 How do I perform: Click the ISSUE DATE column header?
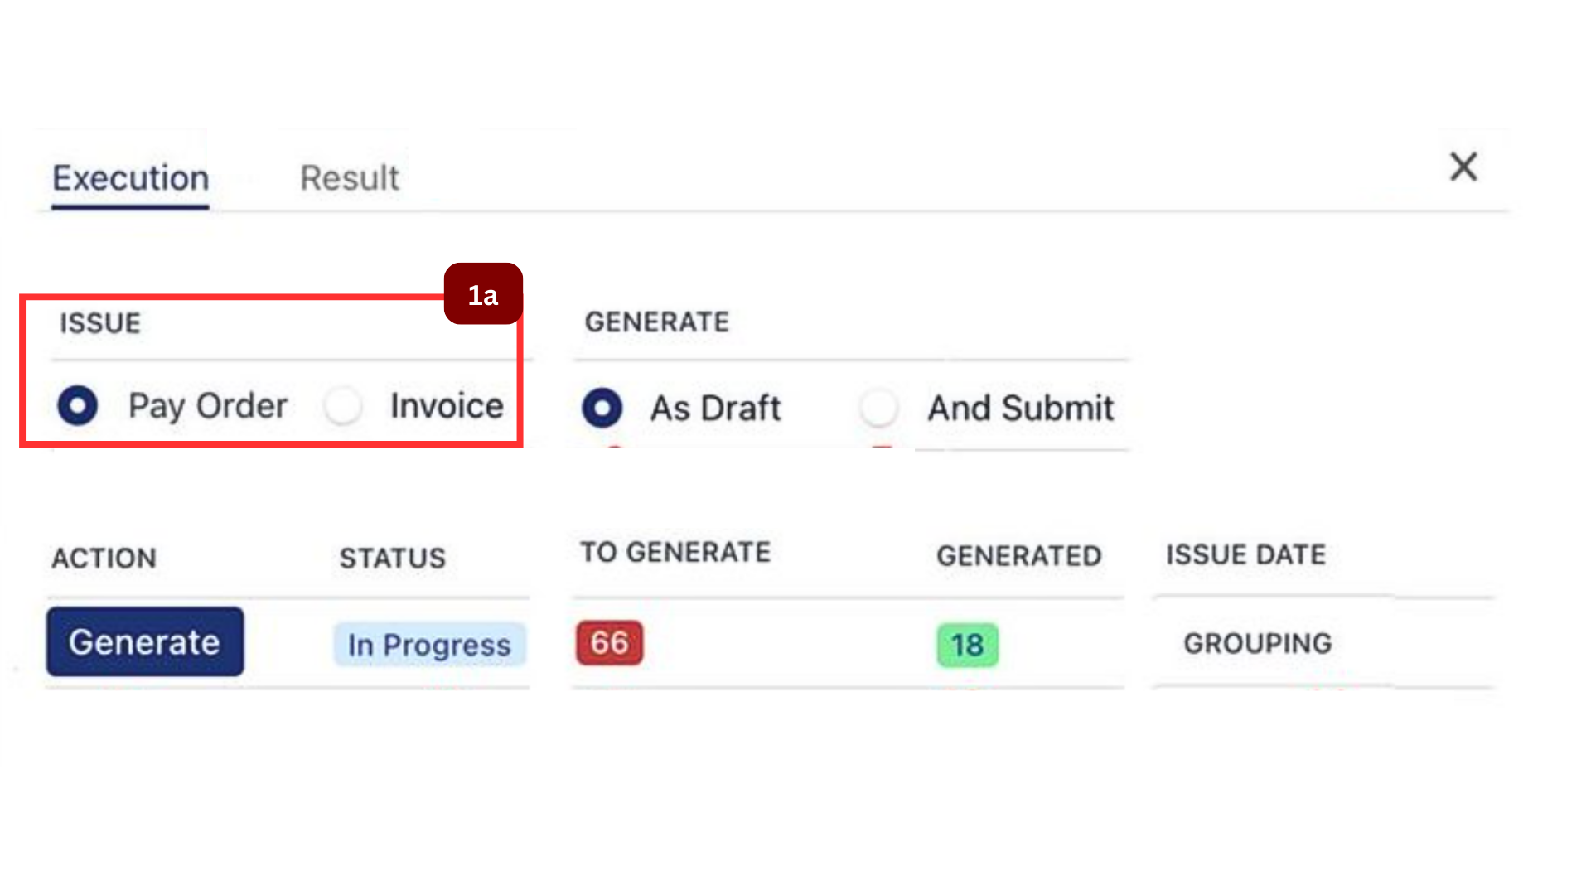click(x=1245, y=554)
